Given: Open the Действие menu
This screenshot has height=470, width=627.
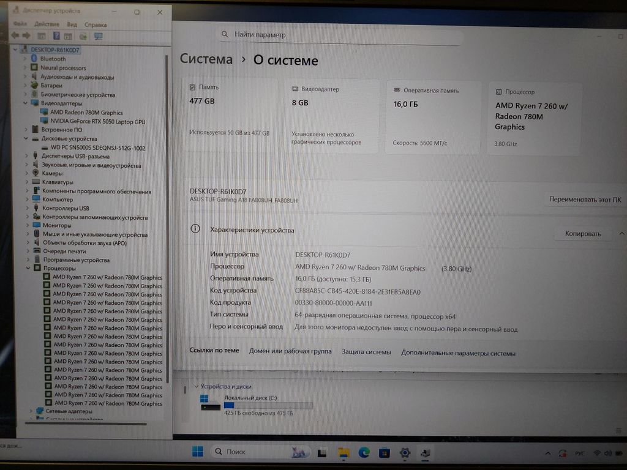Looking at the screenshot, I should point(47,24).
